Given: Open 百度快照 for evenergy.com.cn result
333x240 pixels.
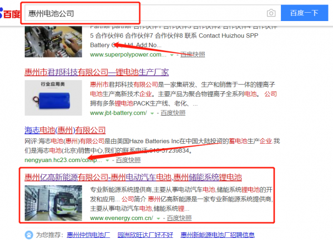Looking at the screenshot, I should pyautogui.click(x=179, y=218).
